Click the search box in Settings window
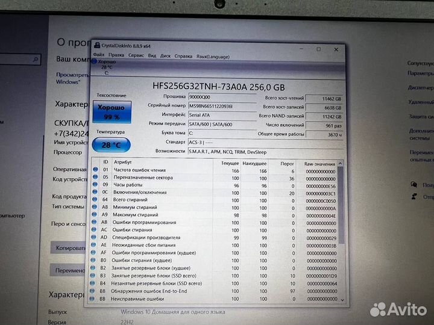This screenshot has width=434, height=325. coord(20,59)
